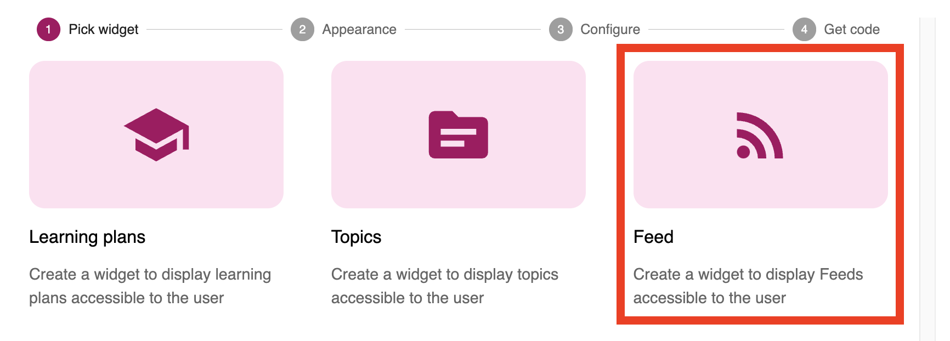Click step 4 circle for Get code
The image size is (950, 341).
804,30
